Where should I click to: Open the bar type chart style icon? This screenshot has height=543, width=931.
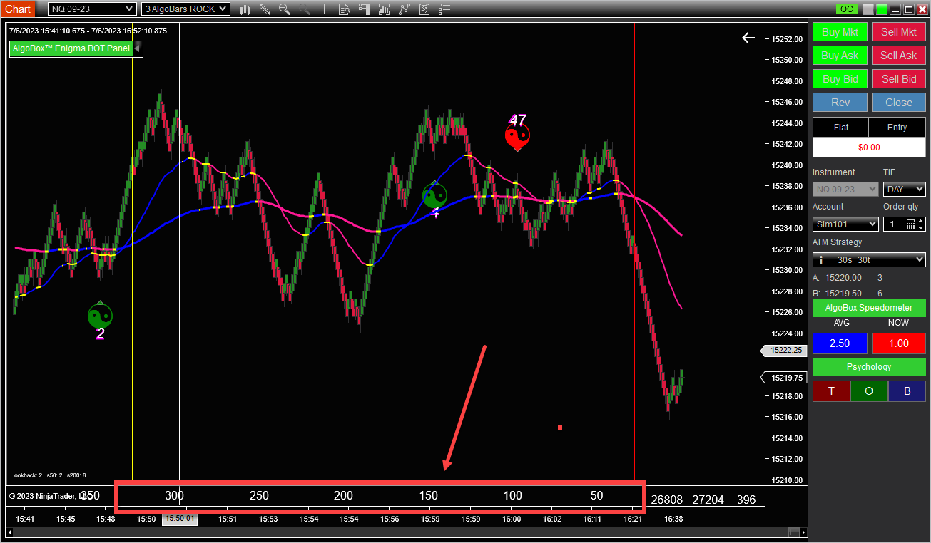(x=245, y=9)
